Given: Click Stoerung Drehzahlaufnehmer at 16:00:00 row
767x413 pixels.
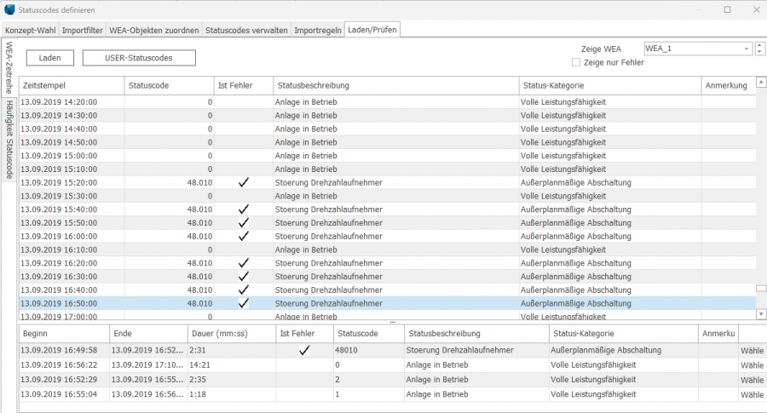Looking at the screenshot, I should point(329,236).
